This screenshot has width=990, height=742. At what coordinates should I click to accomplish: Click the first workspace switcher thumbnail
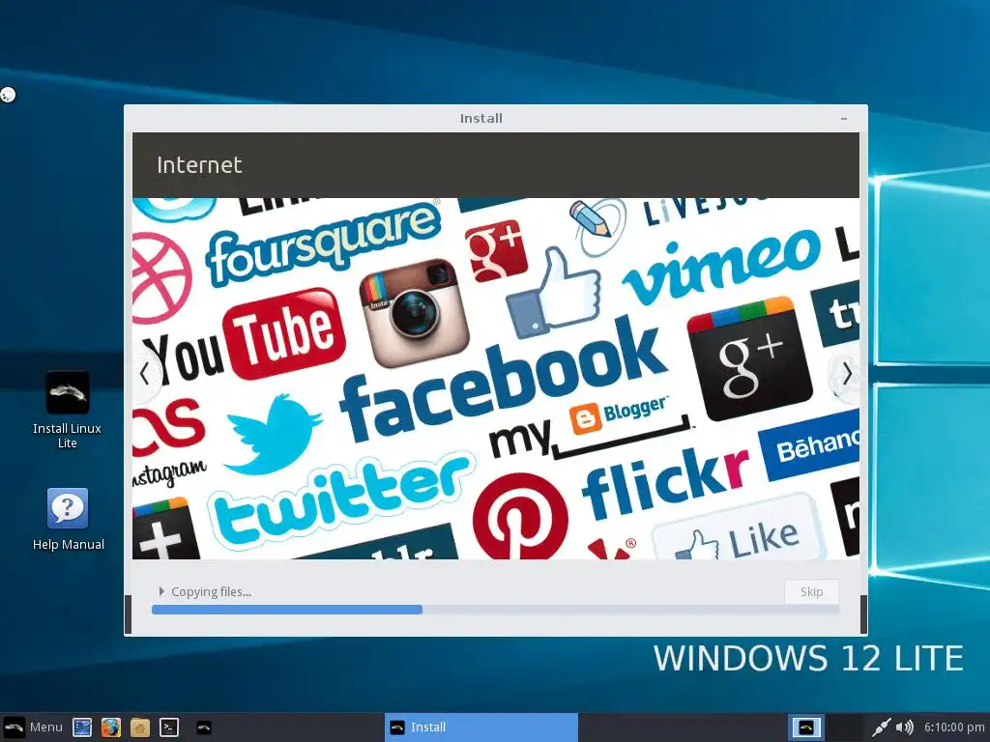coord(806,728)
